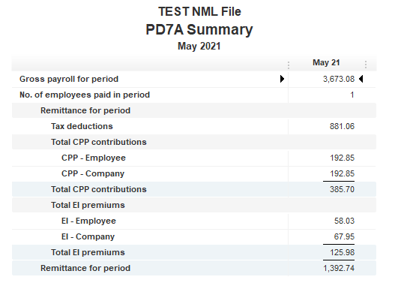Open the gross payroll amount 3,673.08
Image resolution: width=401 pixels, height=301 pixels.
(339, 79)
